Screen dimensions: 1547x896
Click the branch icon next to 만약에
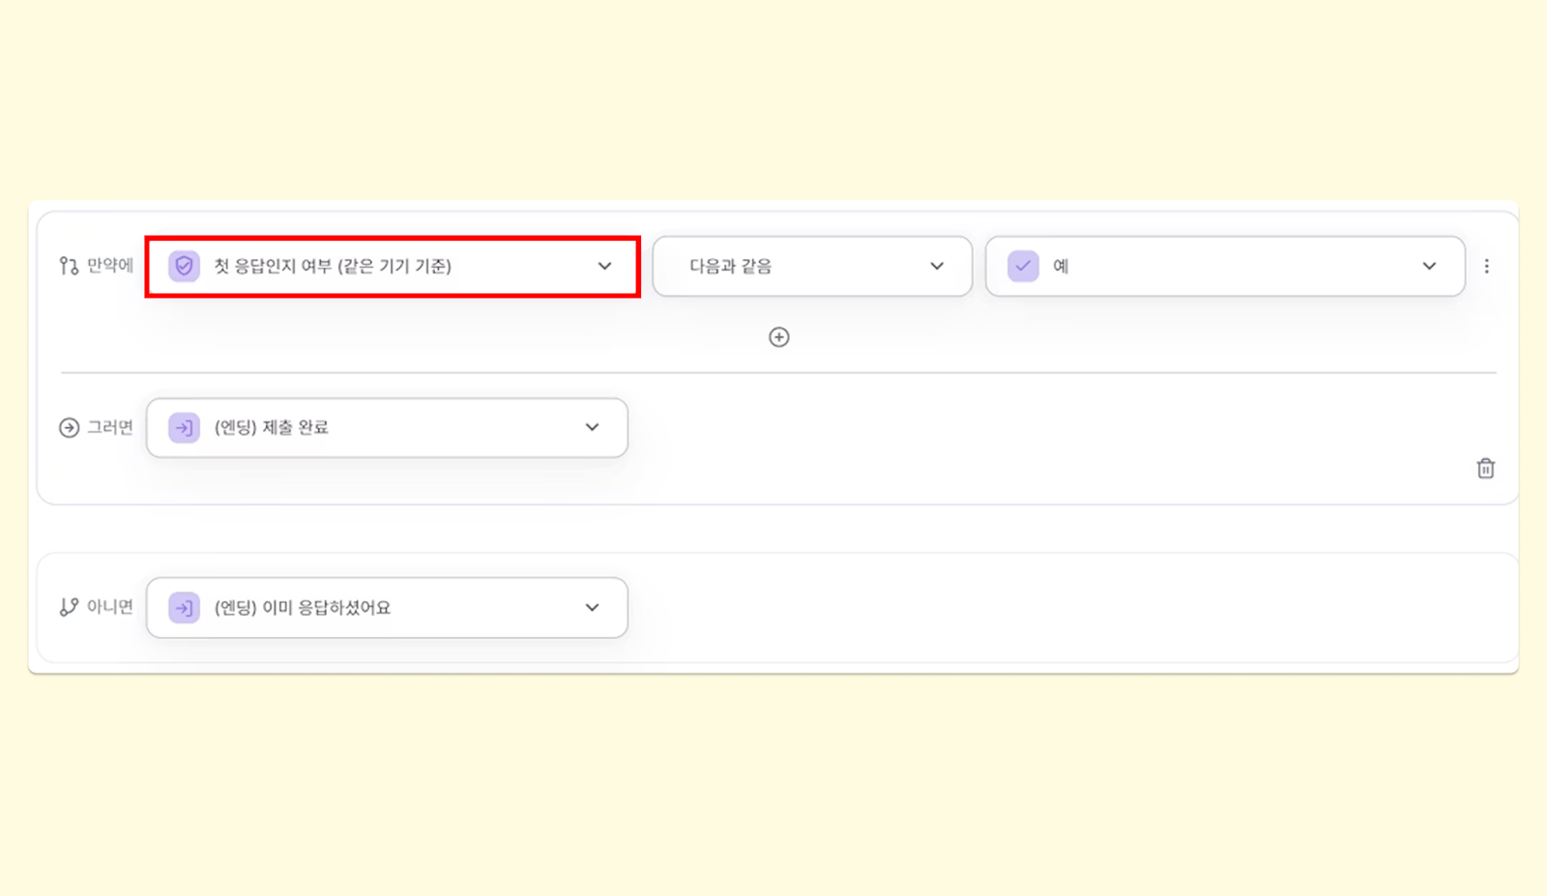point(69,266)
